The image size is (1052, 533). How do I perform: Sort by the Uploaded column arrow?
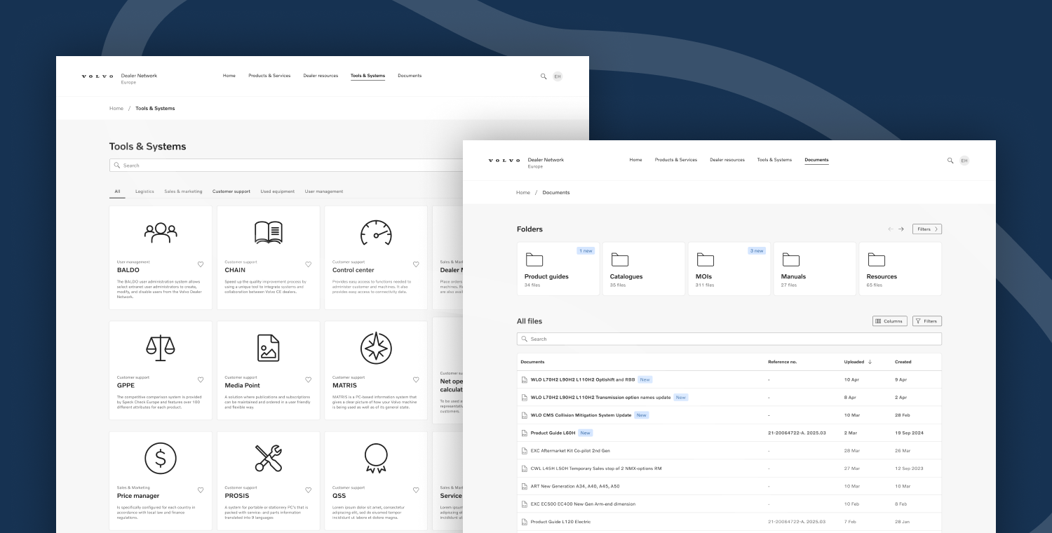(870, 362)
